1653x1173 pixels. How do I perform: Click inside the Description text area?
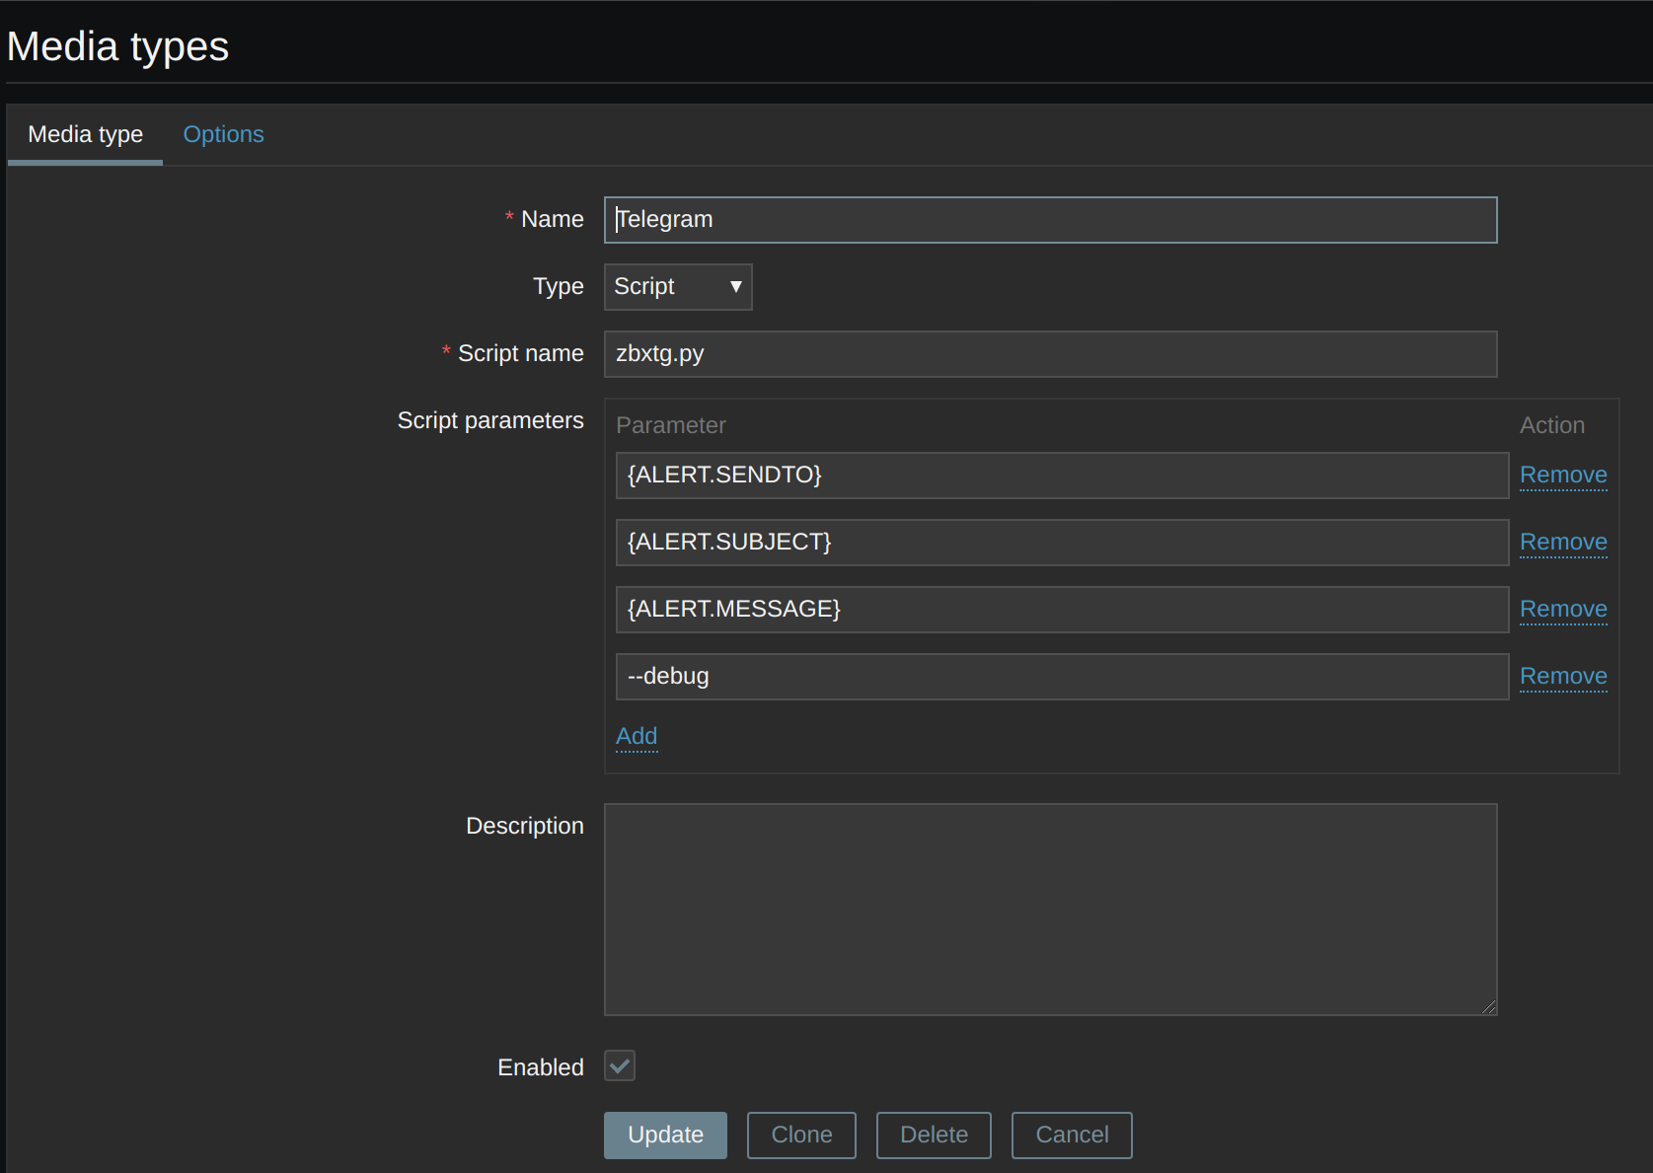pos(1050,910)
